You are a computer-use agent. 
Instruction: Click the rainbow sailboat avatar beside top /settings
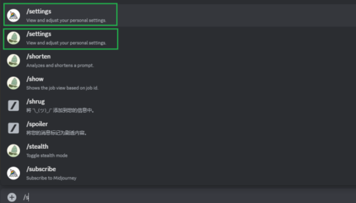pyautogui.click(x=14, y=15)
